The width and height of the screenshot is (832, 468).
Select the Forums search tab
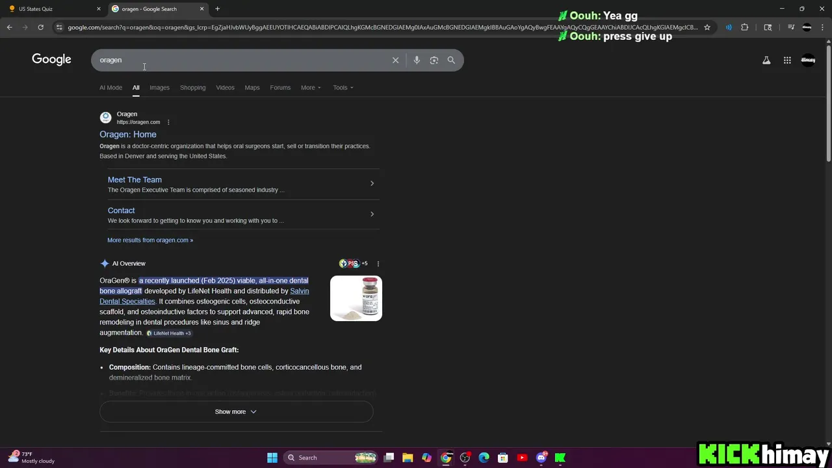tap(280, 88)
